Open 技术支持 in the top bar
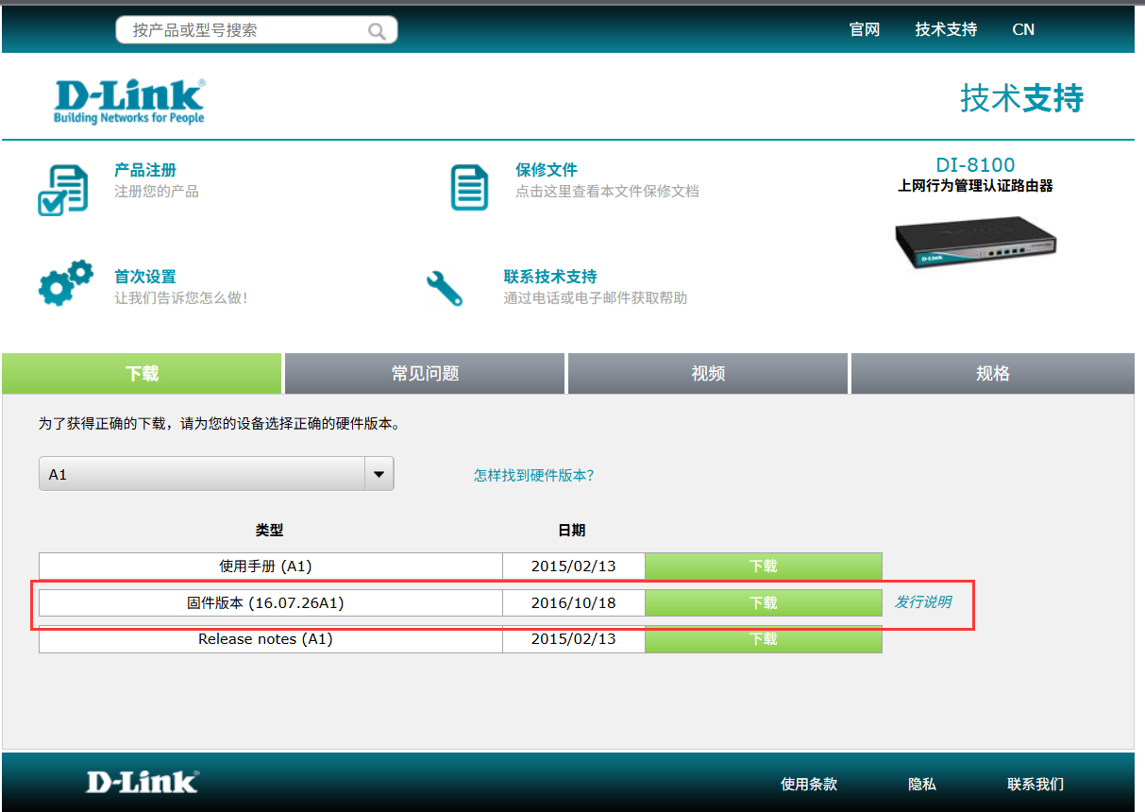Screen dimensions: 1145x812 point(946,29)
